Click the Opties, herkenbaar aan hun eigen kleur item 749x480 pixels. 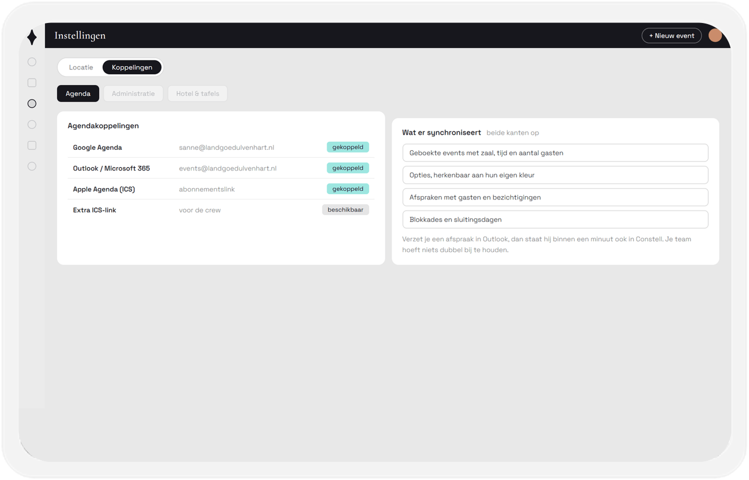point(555,175)
